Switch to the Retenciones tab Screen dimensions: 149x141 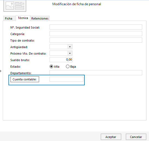(x=40, y=18)
